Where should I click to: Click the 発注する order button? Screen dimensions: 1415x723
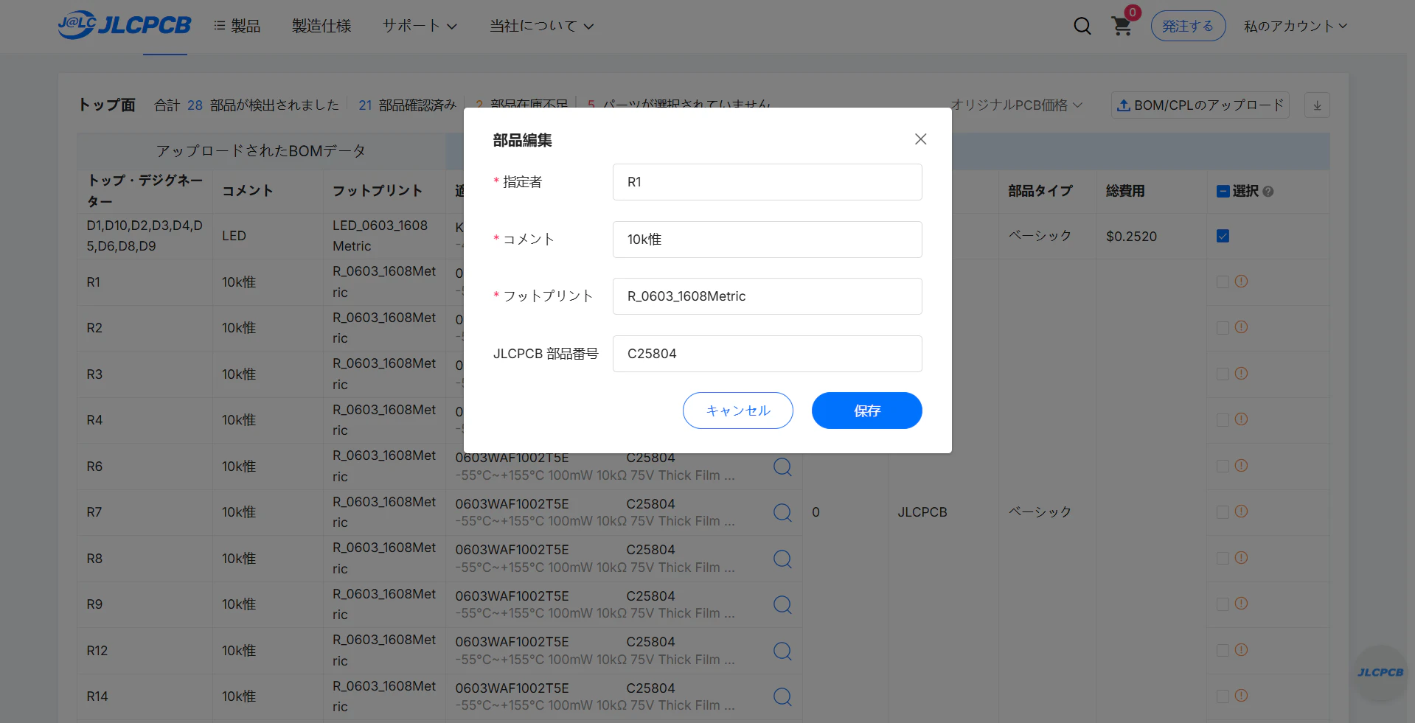pyautogui.click(x=1188, y=26)
